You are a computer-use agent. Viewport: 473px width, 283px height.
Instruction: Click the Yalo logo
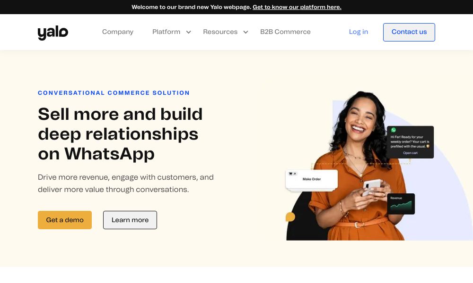click(53, 33)
